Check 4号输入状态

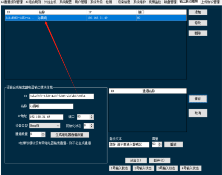click(x=190, y=168)
